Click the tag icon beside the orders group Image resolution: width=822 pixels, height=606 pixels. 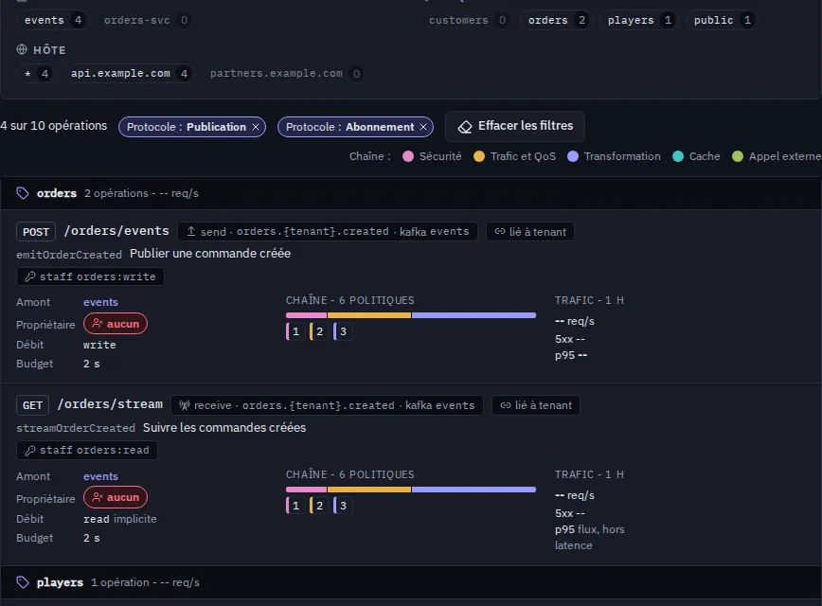tap(23, 193)
